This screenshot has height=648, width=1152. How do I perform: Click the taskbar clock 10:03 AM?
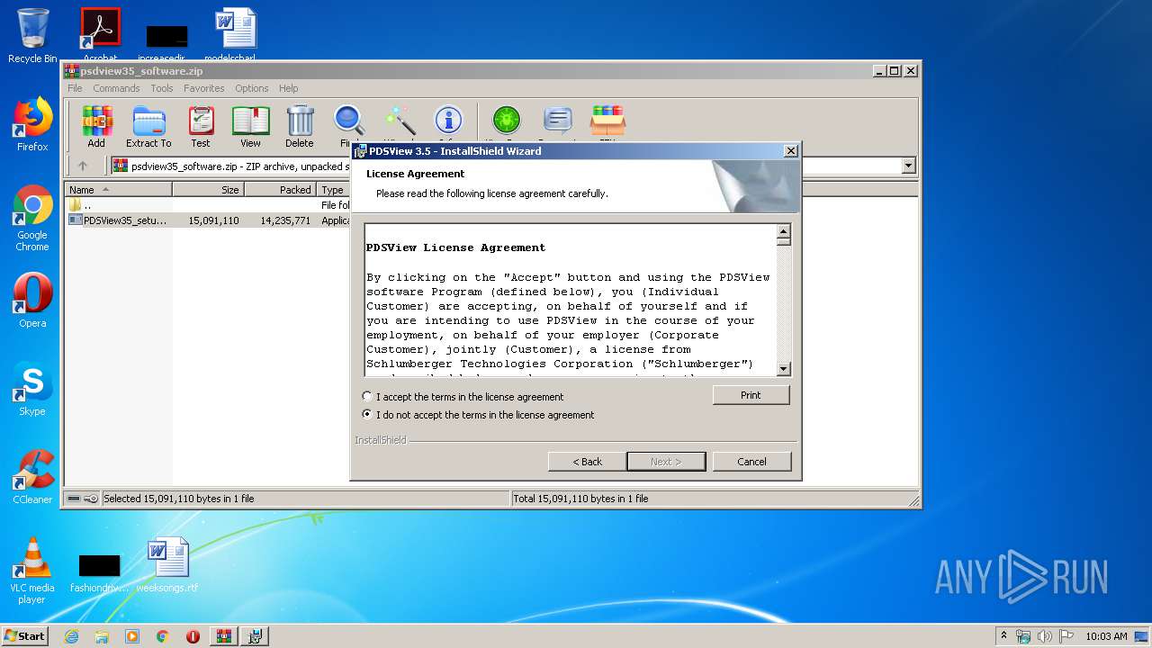(x=1106, y=636)
